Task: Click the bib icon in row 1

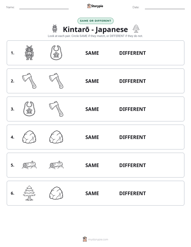Action: 56,53
